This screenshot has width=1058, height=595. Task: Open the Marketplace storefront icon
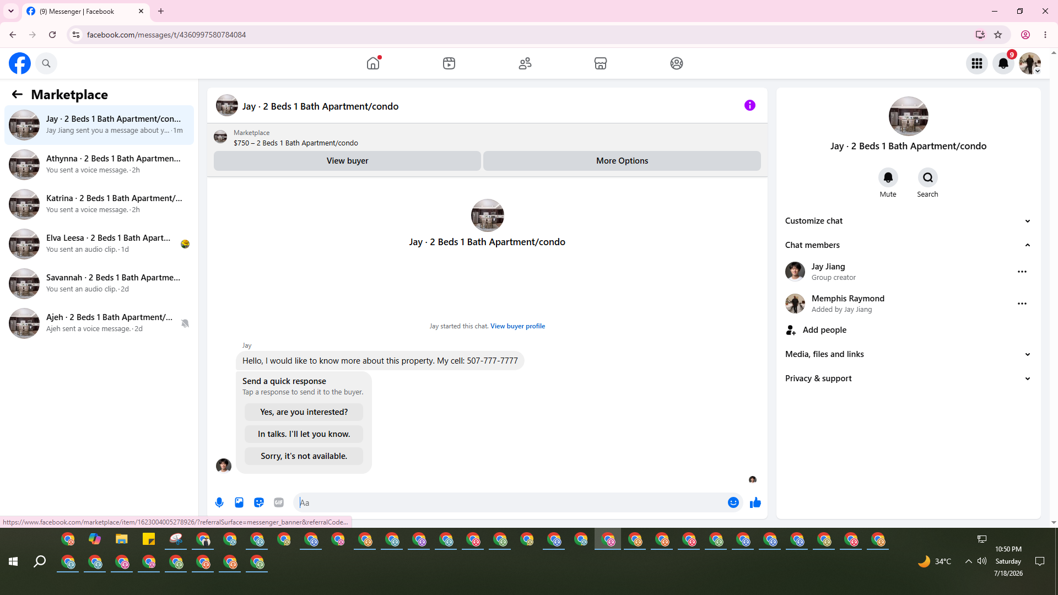click(x=601, y=63)
